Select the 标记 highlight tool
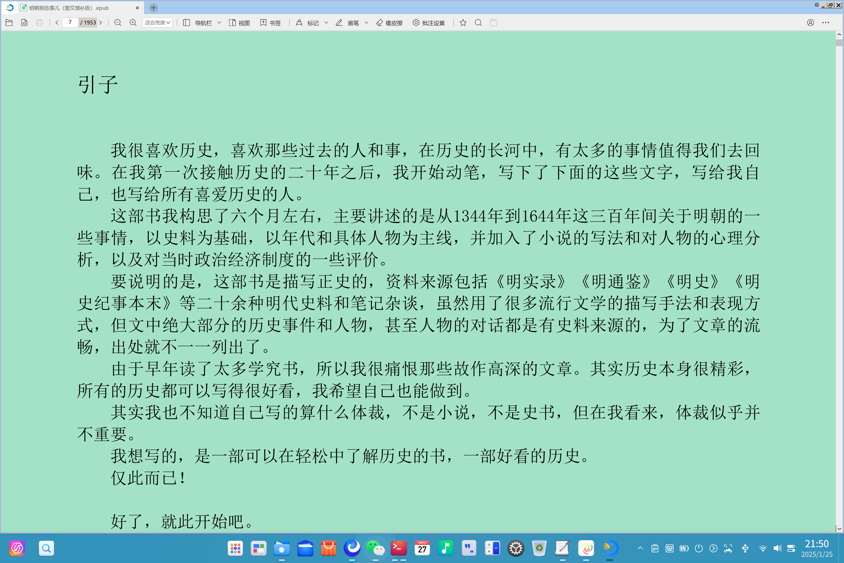Image resolution: width=844 pixels, height=563 pixels. point(307,23)
